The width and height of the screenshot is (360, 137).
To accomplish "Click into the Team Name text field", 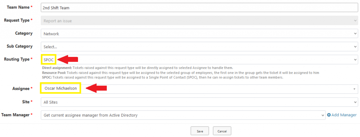I will pyautogui.click(x=199, y=8).
